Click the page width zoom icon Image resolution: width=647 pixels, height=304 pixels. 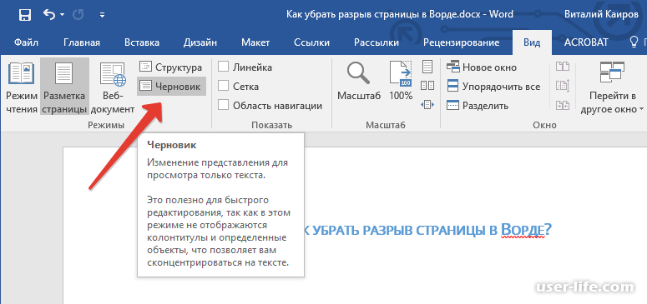click(427, 105)
